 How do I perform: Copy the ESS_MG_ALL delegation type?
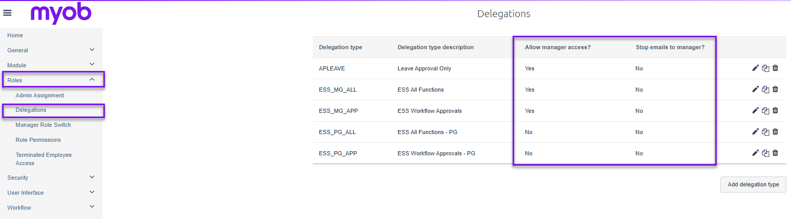pos(766,89)
